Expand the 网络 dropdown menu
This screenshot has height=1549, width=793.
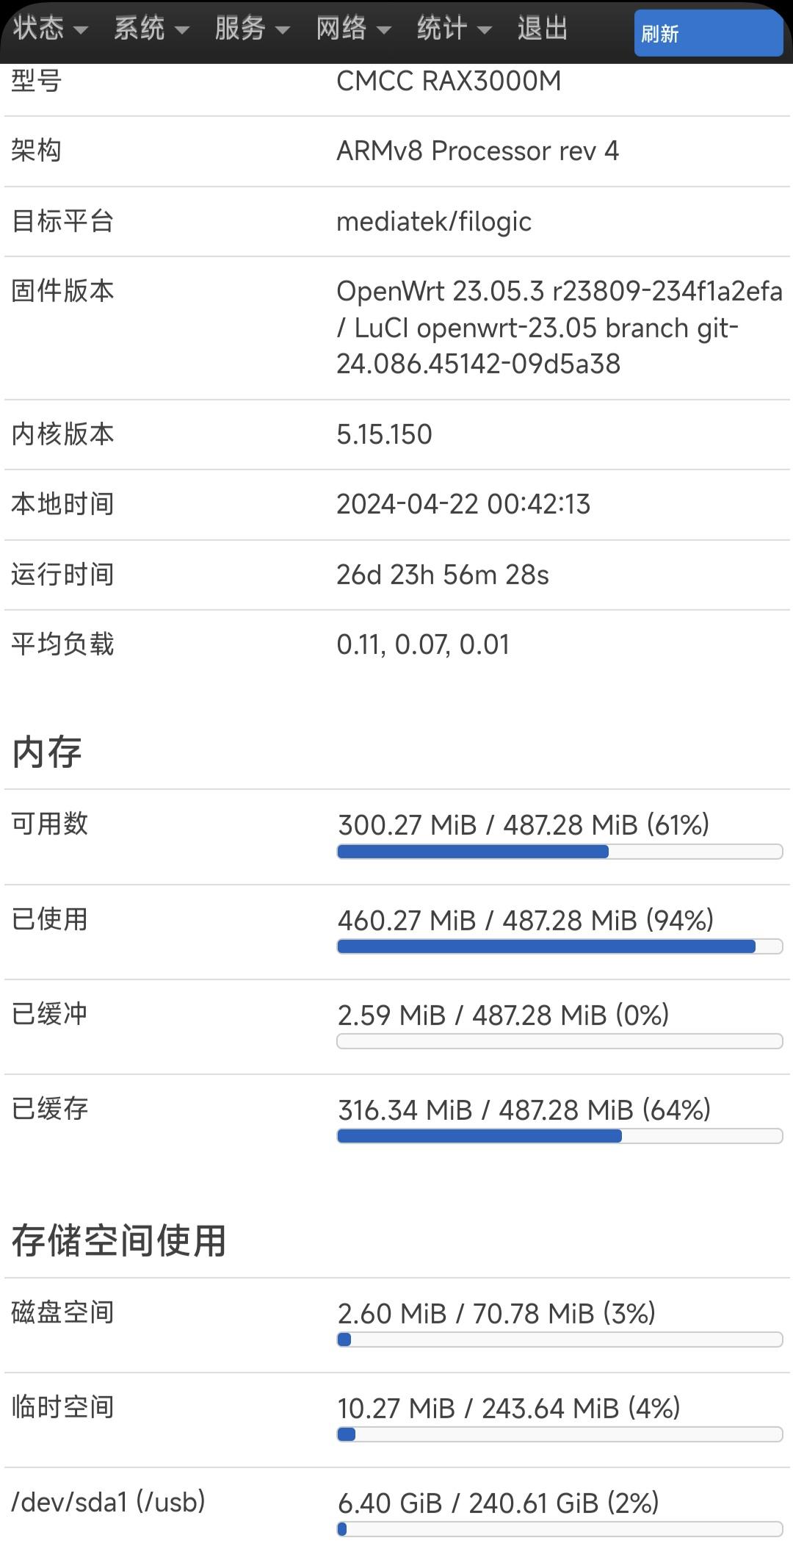click(352, 29)
